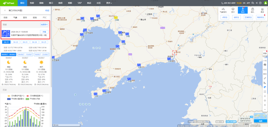
Task: Click the WeChat icon in header
Action: point(252,3)
